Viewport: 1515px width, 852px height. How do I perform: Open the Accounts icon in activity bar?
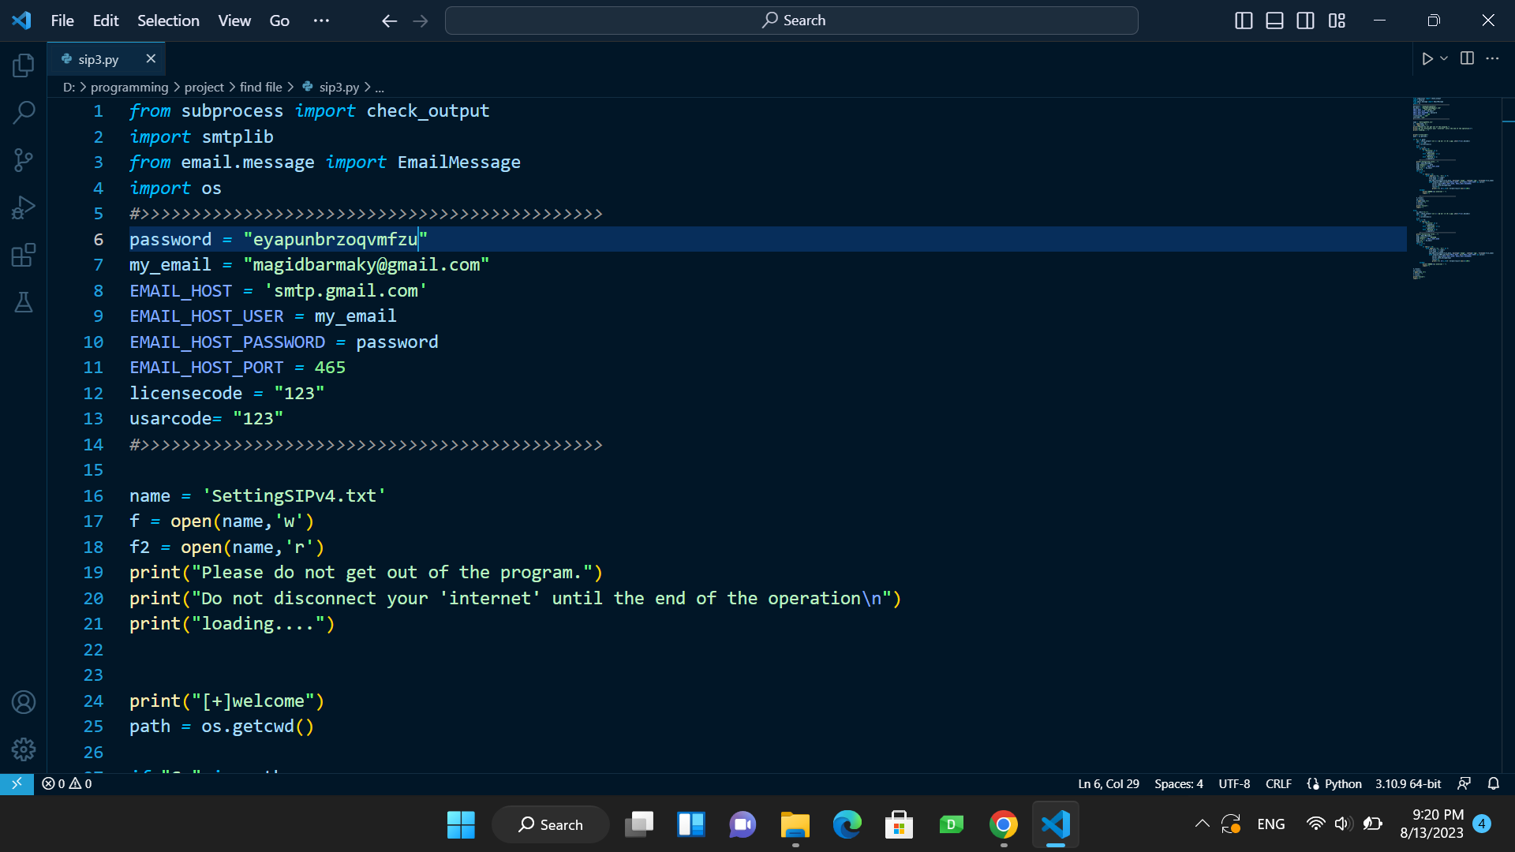click(x=23, y=702)
